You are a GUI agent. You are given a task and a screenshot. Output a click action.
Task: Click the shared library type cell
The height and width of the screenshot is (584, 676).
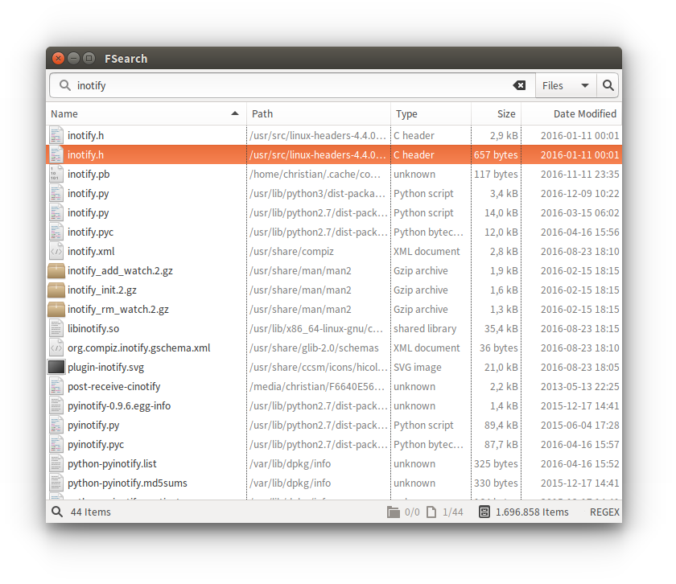coord(425,328)
